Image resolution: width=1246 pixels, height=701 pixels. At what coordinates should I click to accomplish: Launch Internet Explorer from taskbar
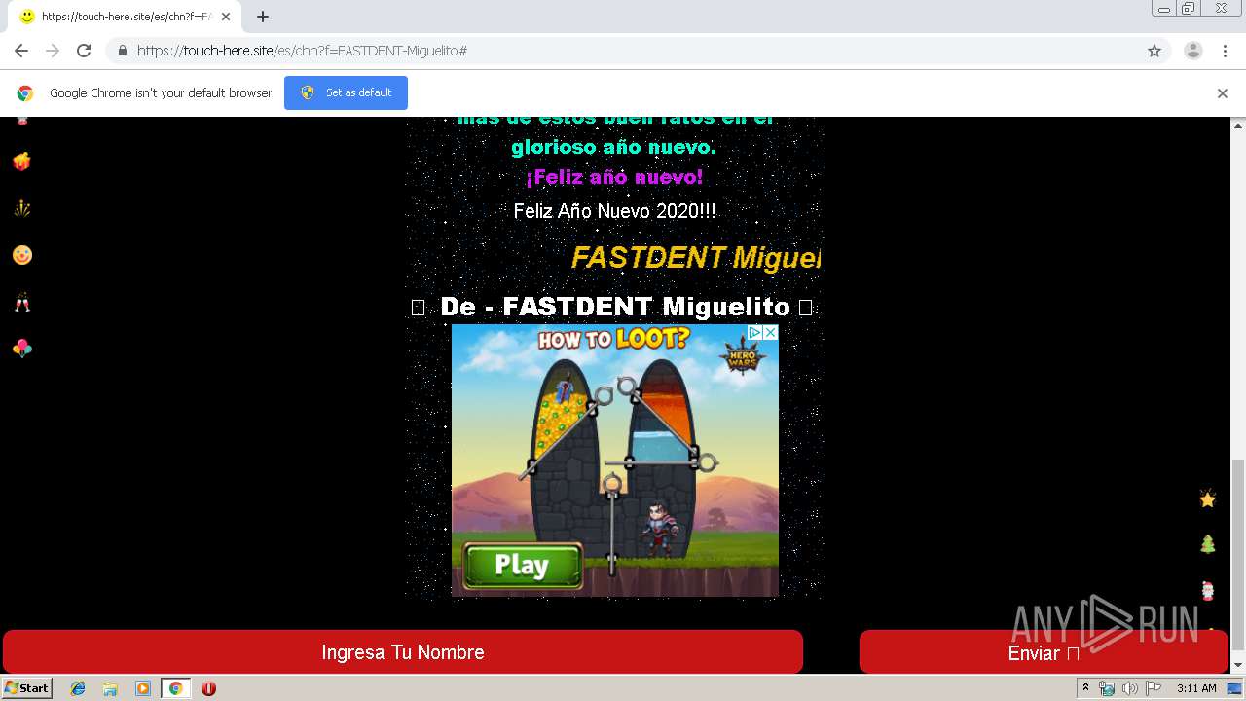point(78,688)
